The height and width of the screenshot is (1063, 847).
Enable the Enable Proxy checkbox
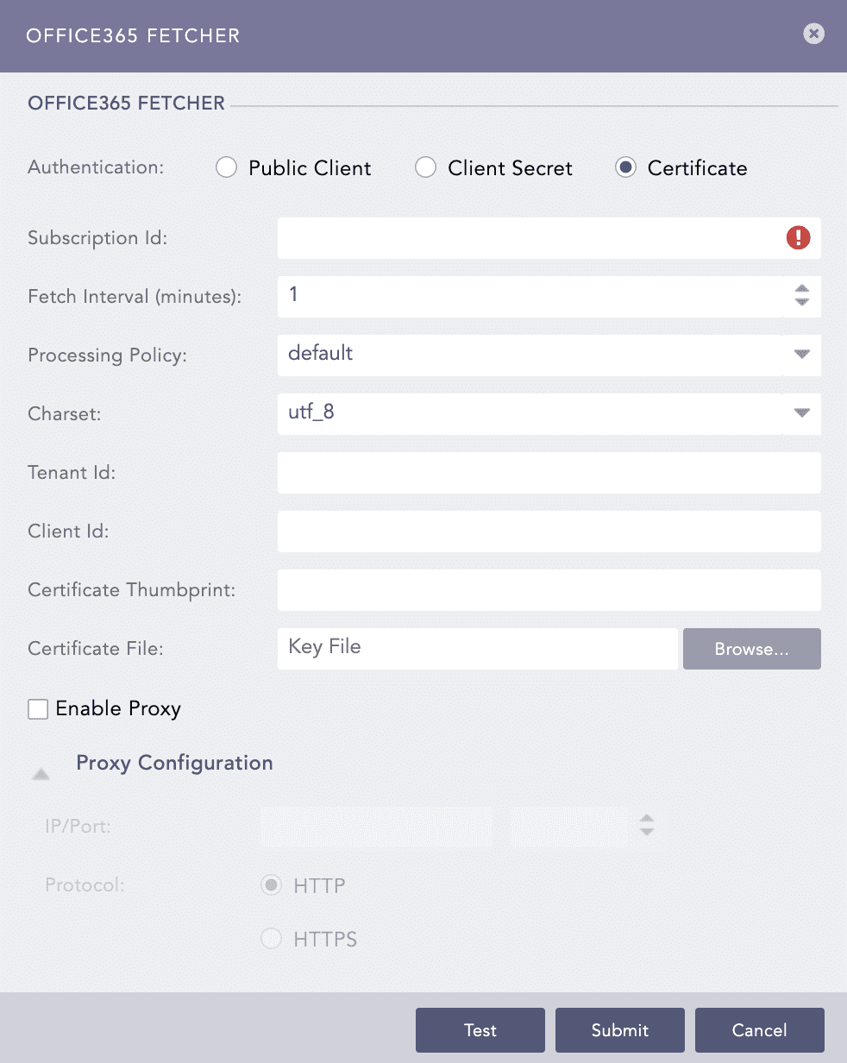click(37, 708)
